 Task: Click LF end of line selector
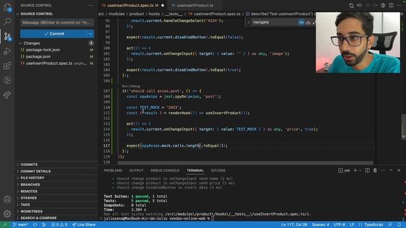pos(352,225)
